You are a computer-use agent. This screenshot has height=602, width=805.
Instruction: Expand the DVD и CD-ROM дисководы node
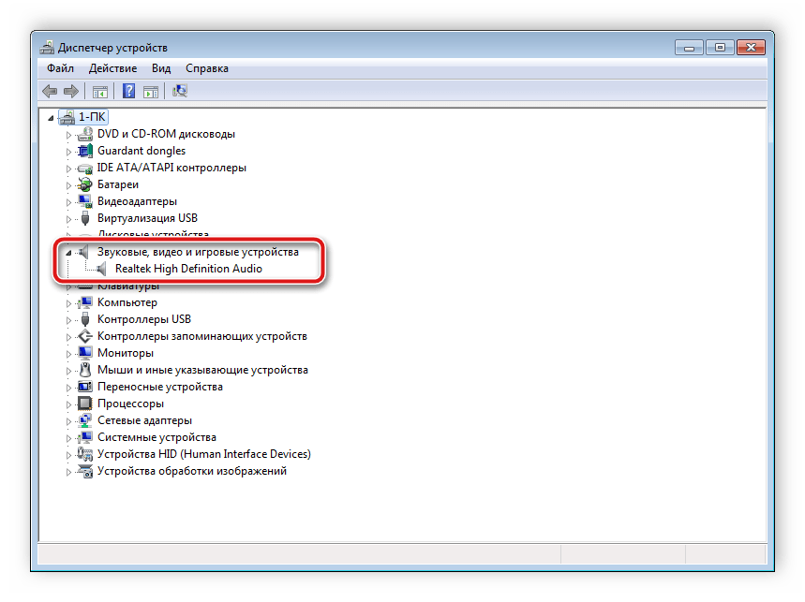[68, 135]
